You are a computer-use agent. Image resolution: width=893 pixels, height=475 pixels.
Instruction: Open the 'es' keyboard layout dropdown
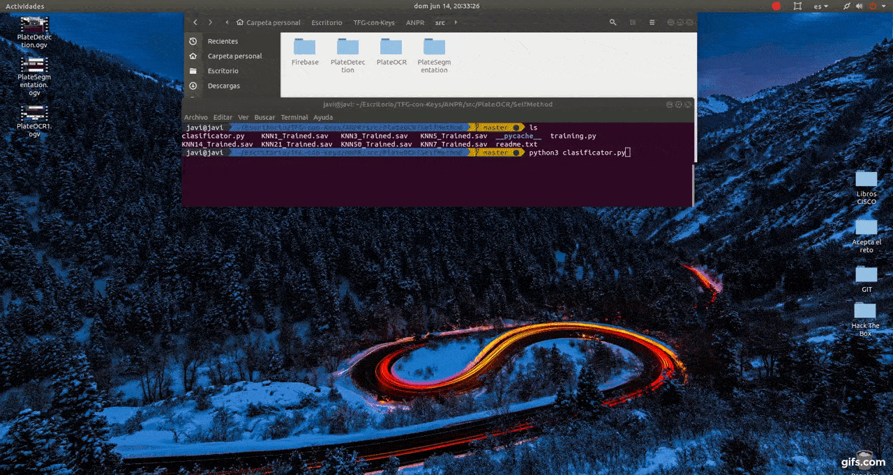pyautogui.click(x=821, y=6)
